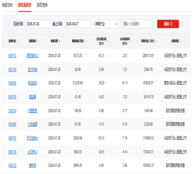Viewport: 193px width, 174px height.
Task: Focus the end date field 2026-09-27
Action: [x=77, y=24]
